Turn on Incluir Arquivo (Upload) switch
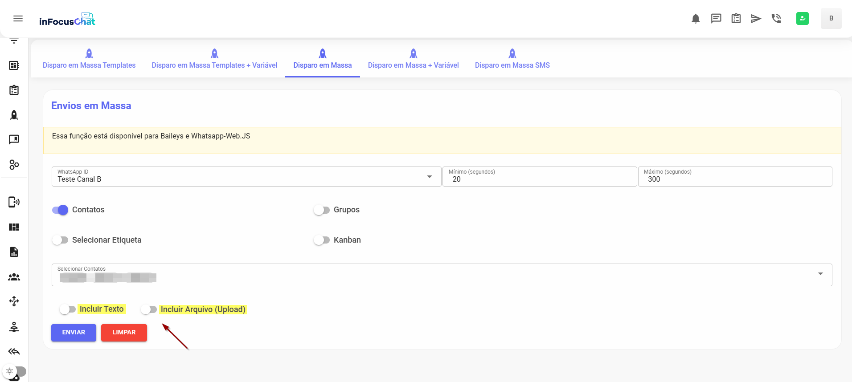 (x=149, y=309)
